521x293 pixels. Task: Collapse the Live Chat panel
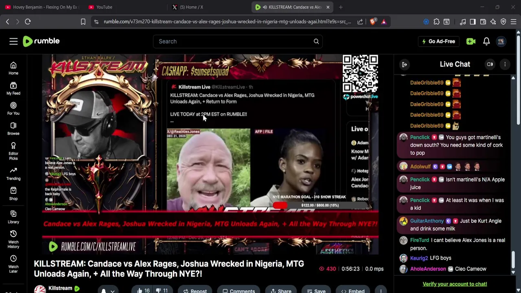(x=405, y=64)
